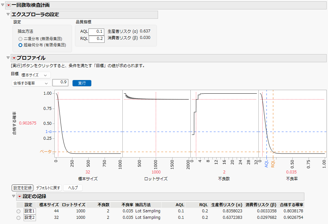This screenshot has width=328, height=224.
Task: Click the ロットサイズ axis label under plot
Action: point(156,179)
